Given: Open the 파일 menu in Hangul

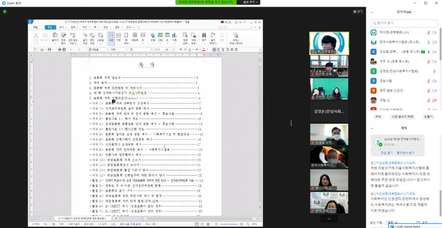Looking at the screenshot, I should 35,28.
